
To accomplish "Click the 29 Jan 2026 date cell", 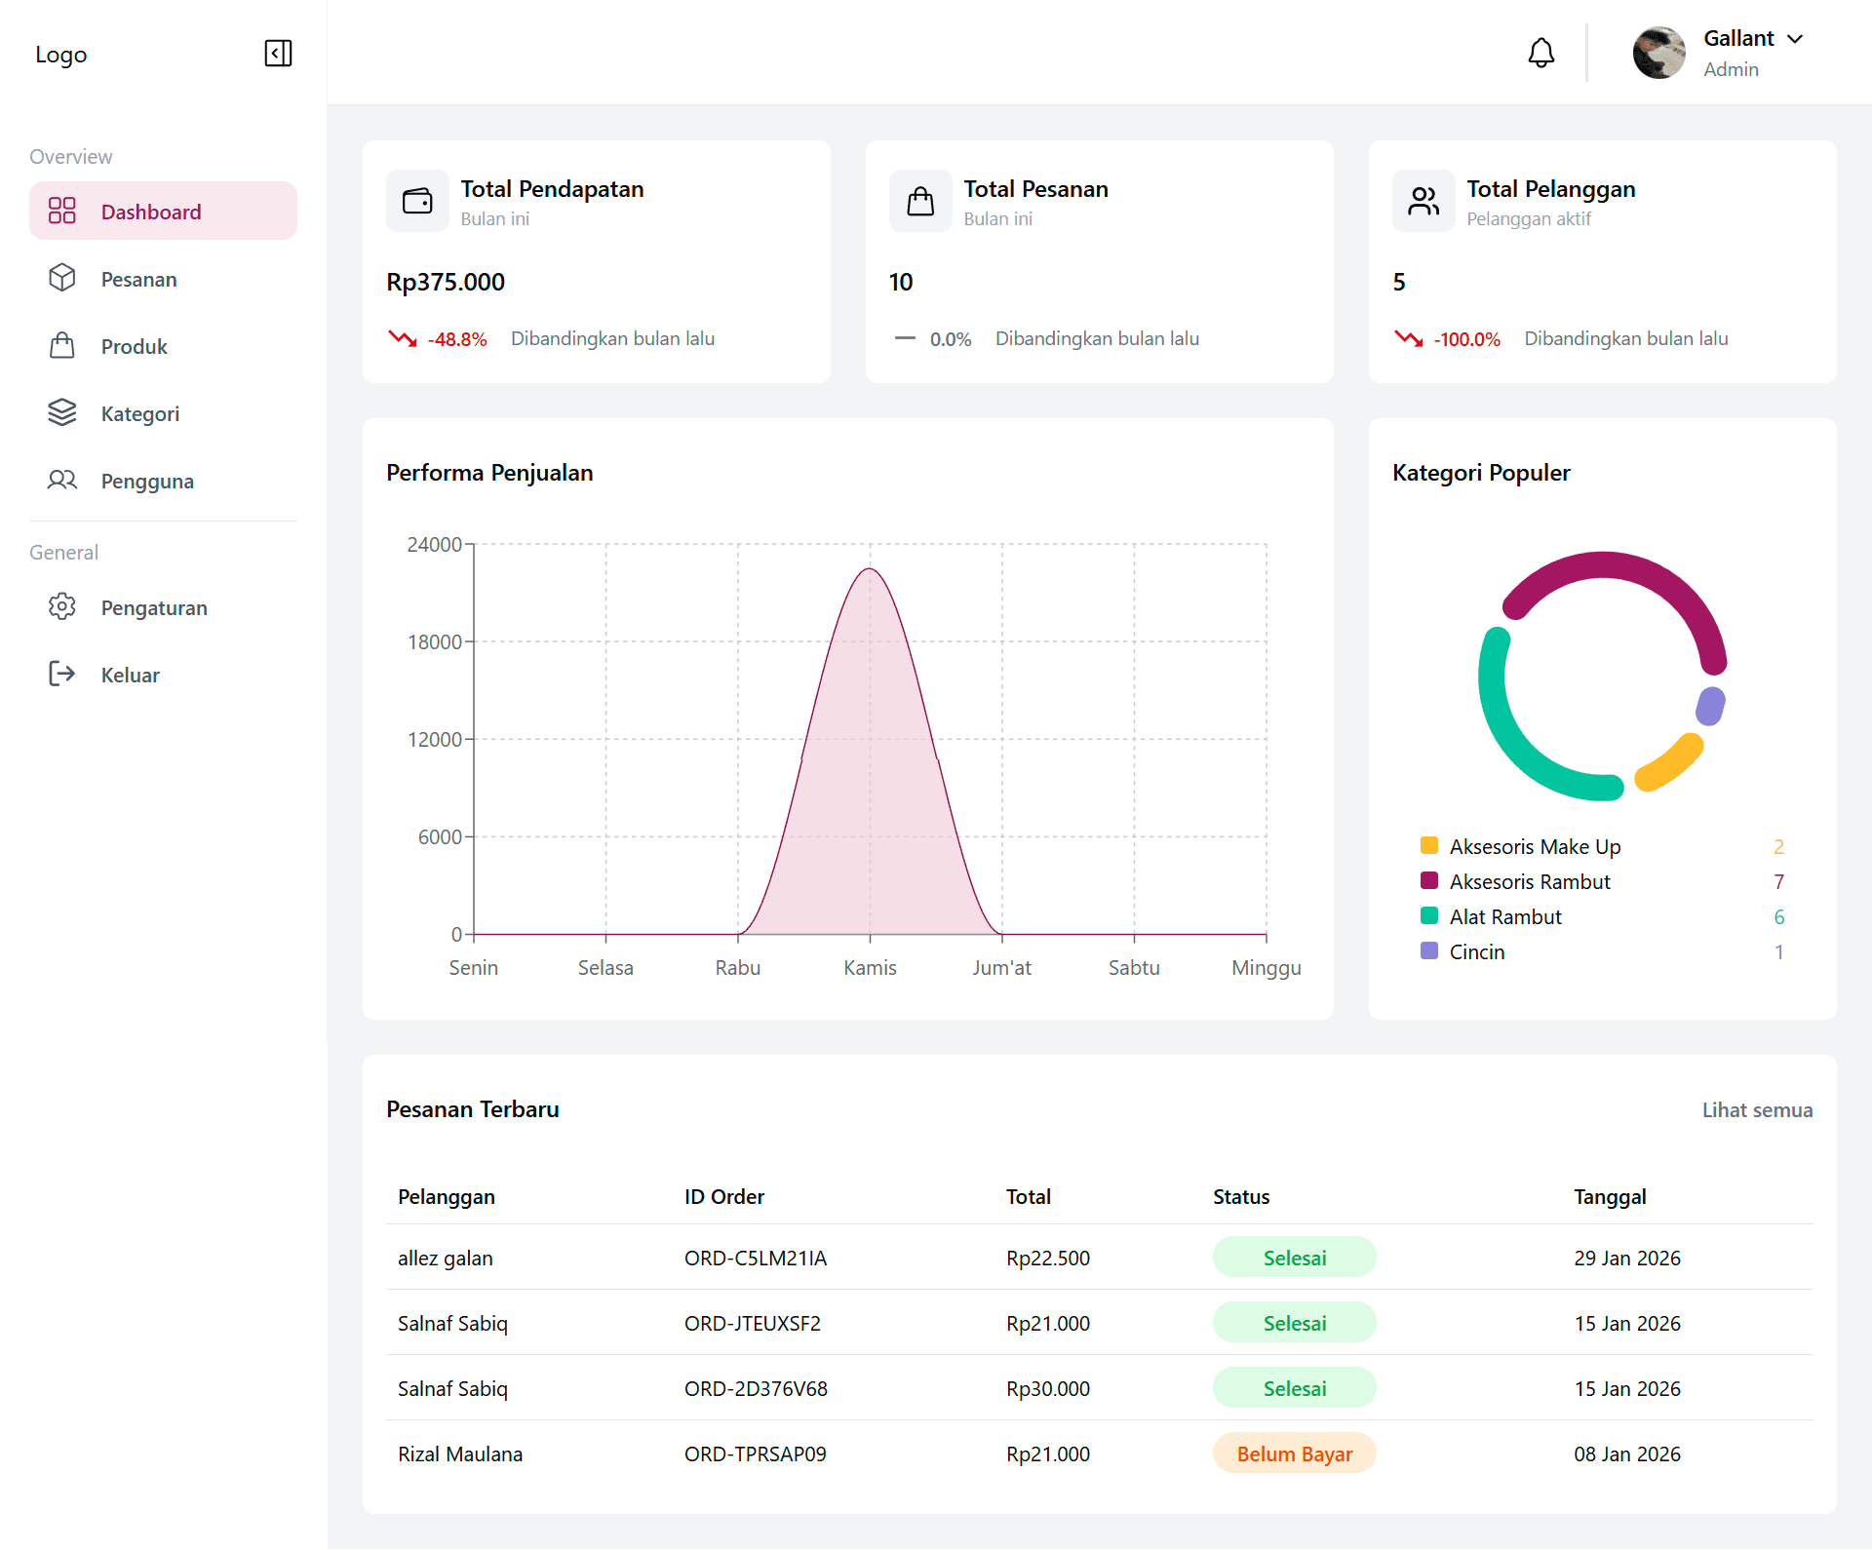I will click(1626, 1258).
